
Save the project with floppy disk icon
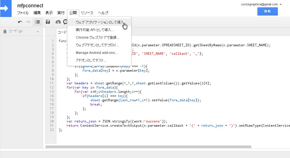pos(48,22)
